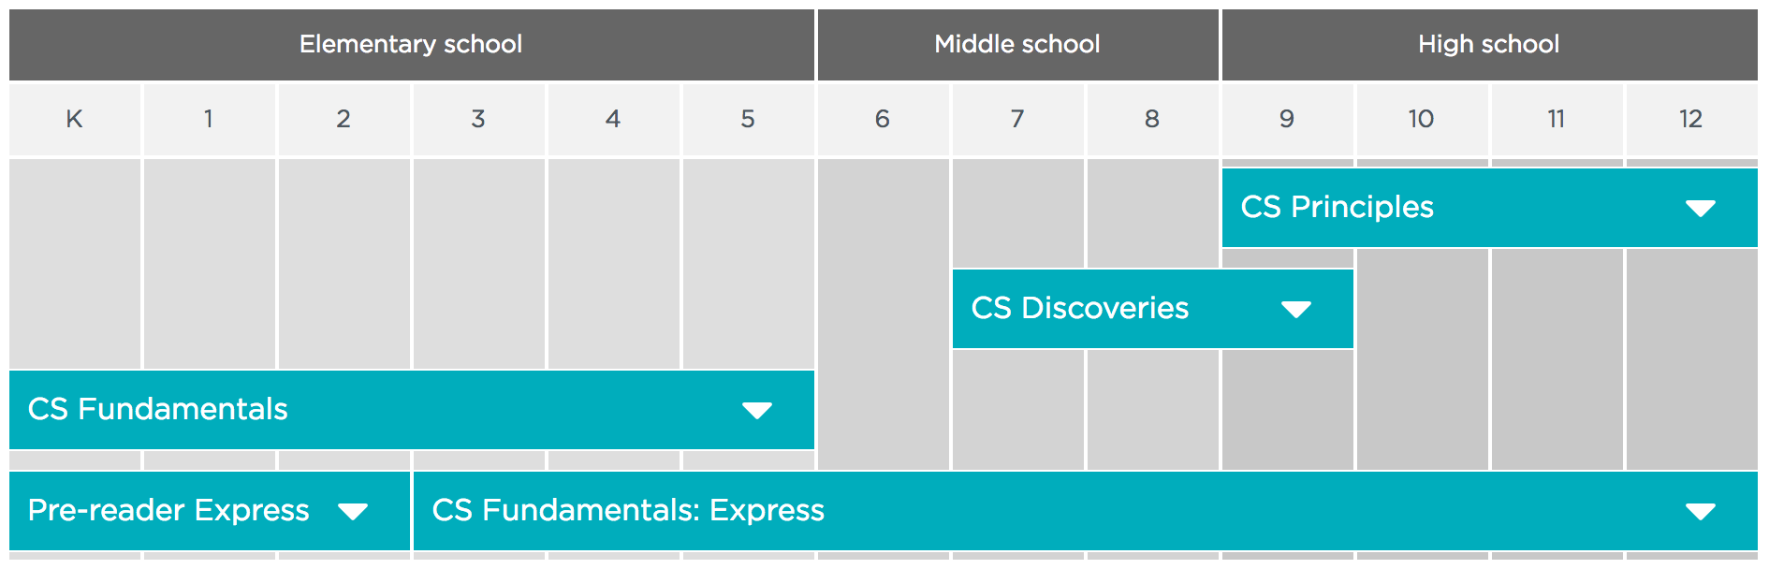This screenshot has height=569, width=1769.
Task: Select the Pre-reader Express course label
Action: [168, 510]
